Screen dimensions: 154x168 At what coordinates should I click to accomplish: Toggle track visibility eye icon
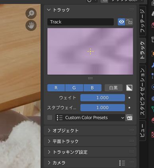(121, 22)
